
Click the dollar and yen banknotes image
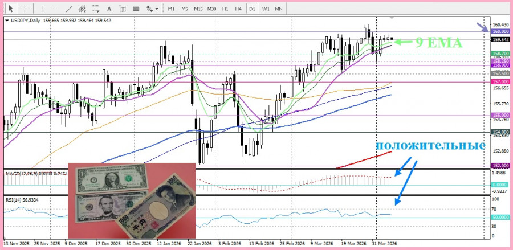pyautogui.click(x=132, y=200)
